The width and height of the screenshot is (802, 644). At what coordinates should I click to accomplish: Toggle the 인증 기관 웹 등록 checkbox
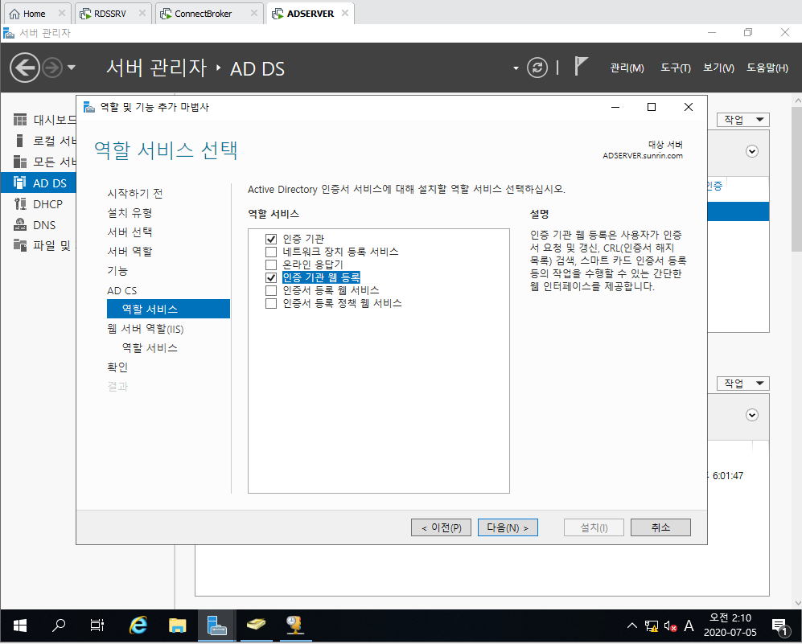pos(271,277)
